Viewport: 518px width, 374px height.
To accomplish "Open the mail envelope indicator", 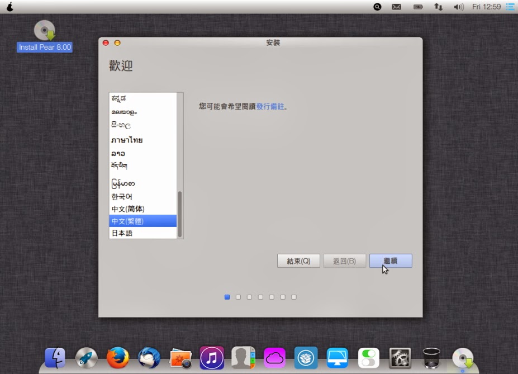I will 396,7.
